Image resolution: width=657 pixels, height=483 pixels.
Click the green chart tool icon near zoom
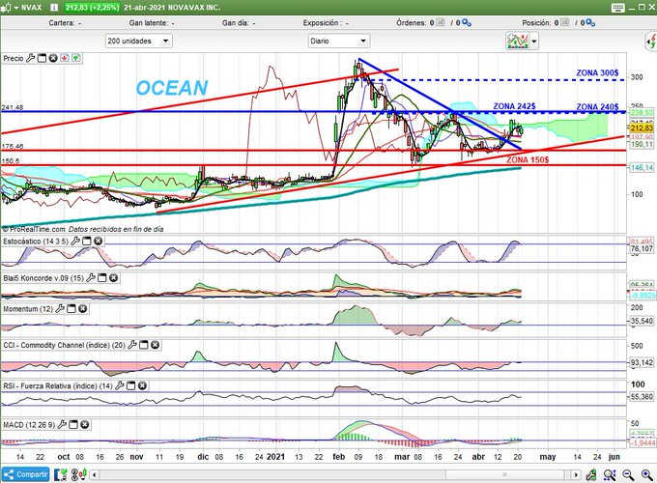pyautogui.click(x=591, y=474)
